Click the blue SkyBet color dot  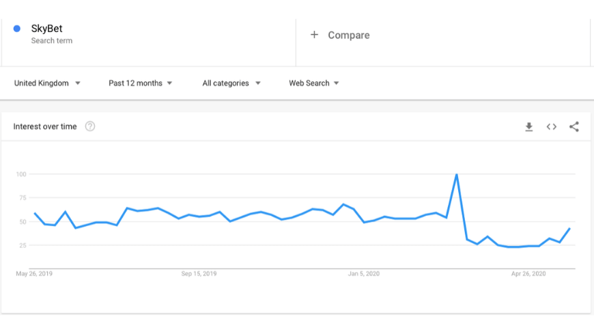pyautogui.click(x=16, y=29)
